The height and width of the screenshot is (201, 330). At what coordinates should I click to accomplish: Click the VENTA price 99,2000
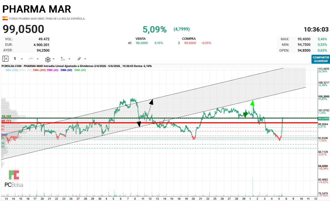click(142, 43)
